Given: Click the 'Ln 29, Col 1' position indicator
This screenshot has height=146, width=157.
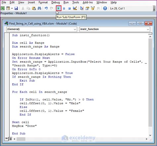Looking at the screenshot, I should 117,9.
